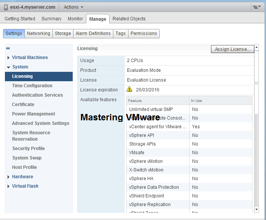Open the Security Profile settings
This screenshot has height=220, width=266.
click(29, 149)
